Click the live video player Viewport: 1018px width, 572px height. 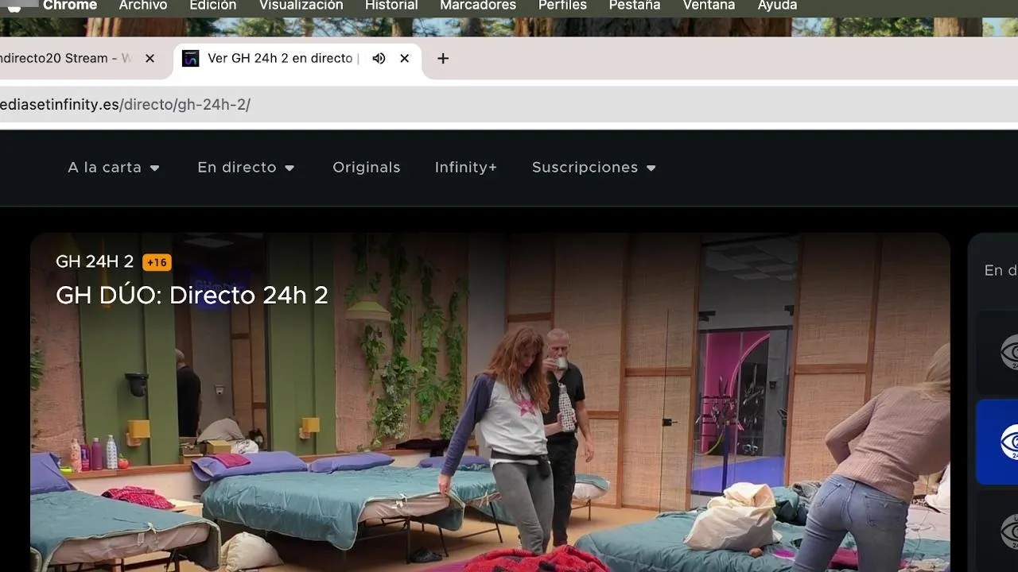click(490, 402)
